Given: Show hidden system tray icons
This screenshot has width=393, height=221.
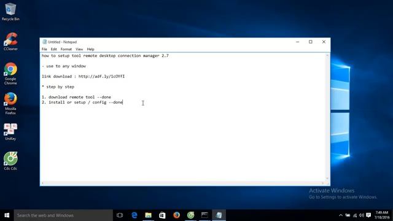Looking at the screenshot, I should (341, 215).
